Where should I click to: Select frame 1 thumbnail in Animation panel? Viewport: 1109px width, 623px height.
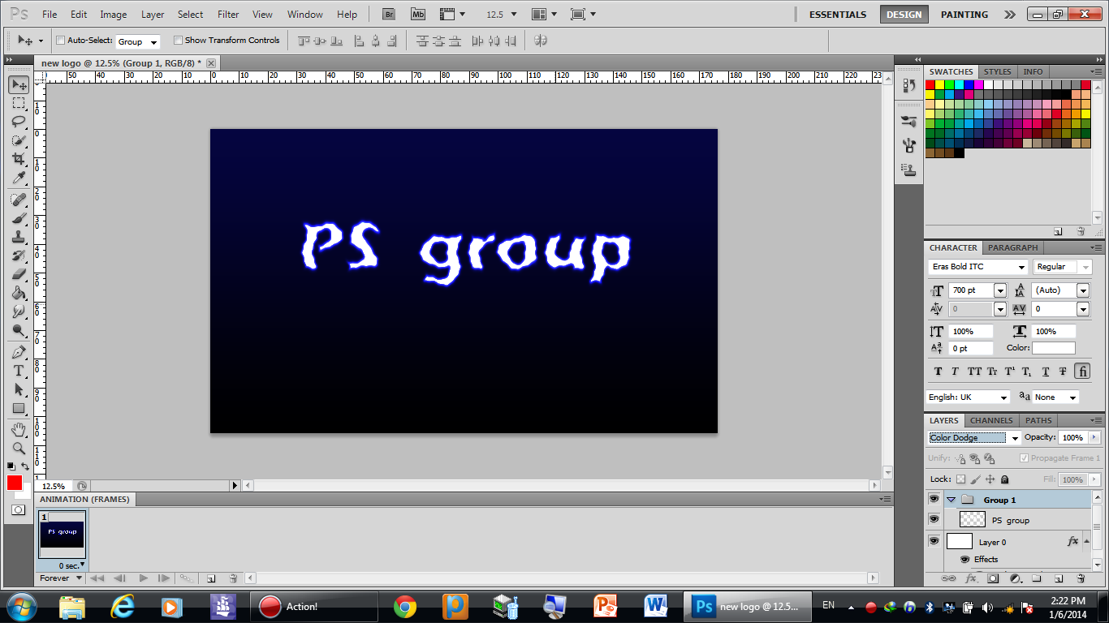coord(62,535)
